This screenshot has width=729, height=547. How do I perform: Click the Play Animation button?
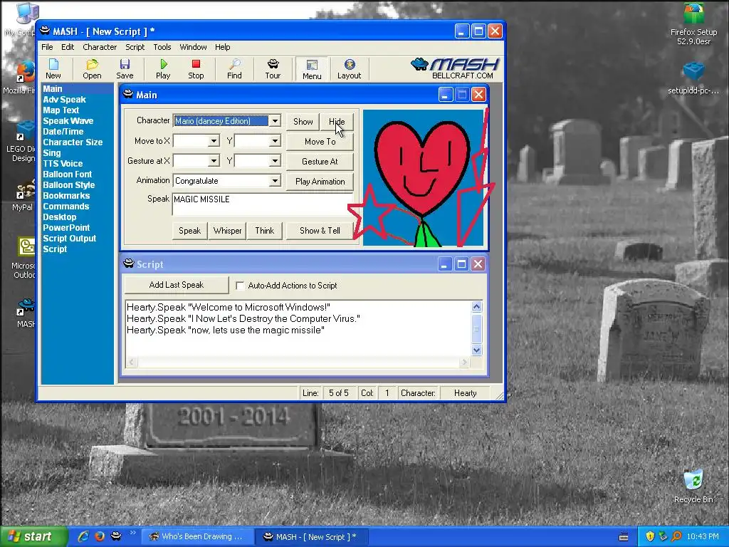pyautogui.click(x=320, y=182)
